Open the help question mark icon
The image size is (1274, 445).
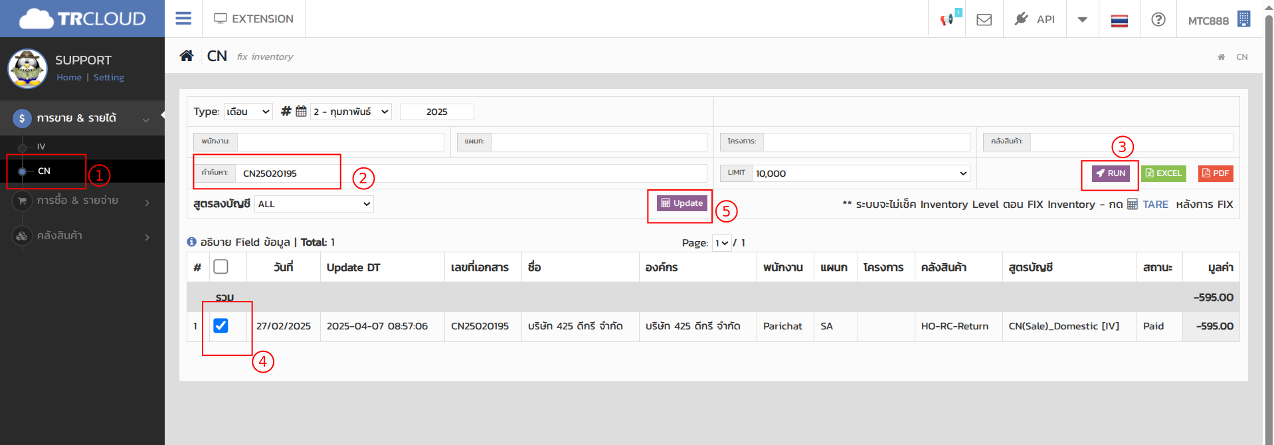[1158, 19]
